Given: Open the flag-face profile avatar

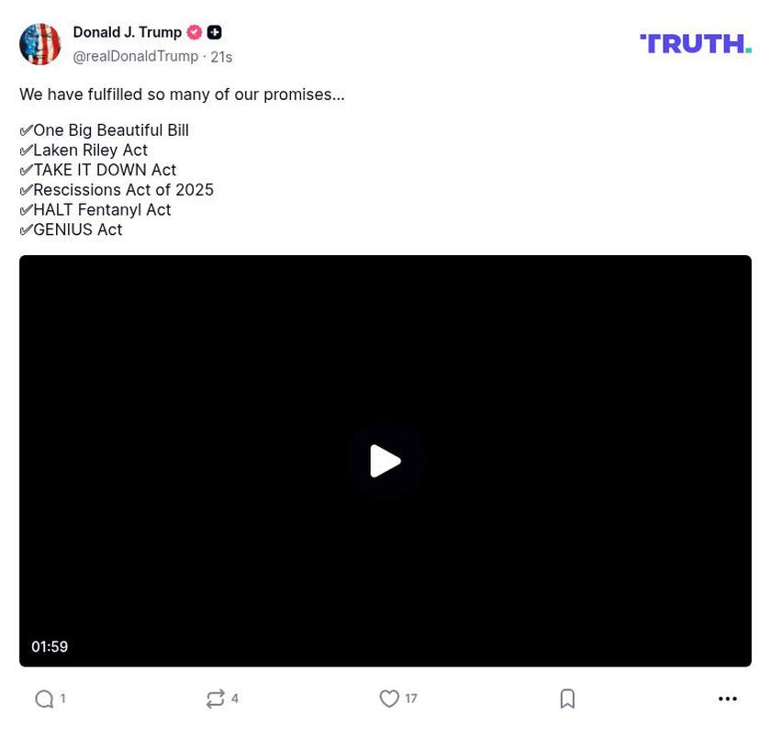Looking at the screenshot, I should pyautogui.click(x=39, y=44).
